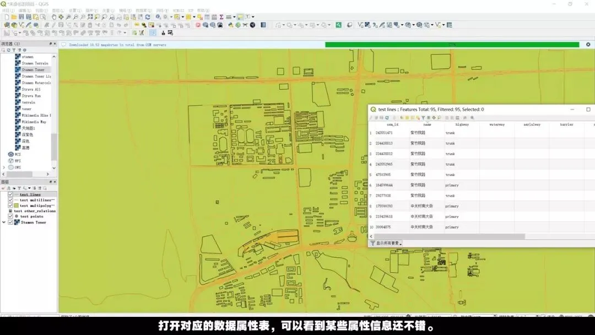Open the 矢量 (Vector) menu
595x335 pixels.
pos(108,10)
